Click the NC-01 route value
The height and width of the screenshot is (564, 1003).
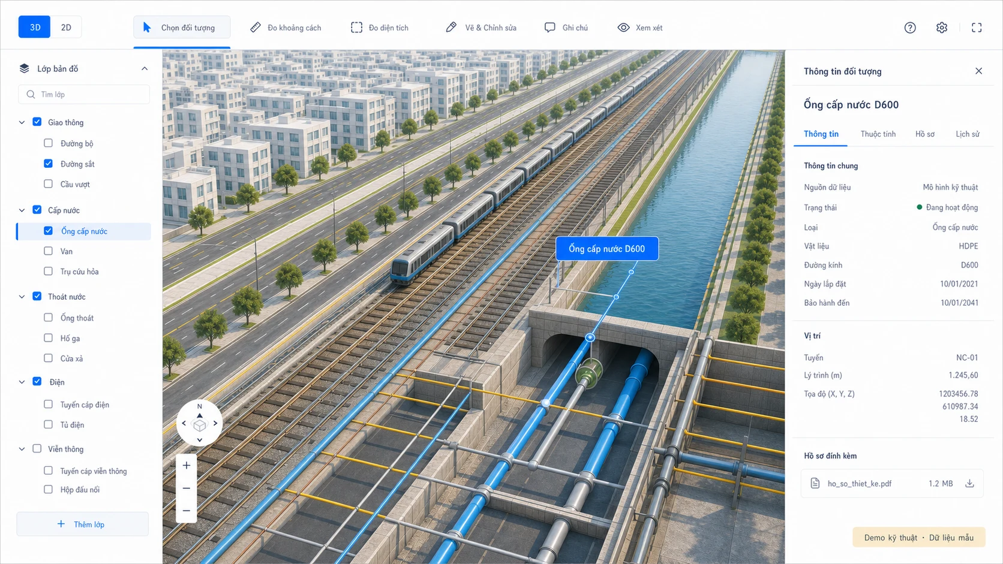(x=967, y=358)
